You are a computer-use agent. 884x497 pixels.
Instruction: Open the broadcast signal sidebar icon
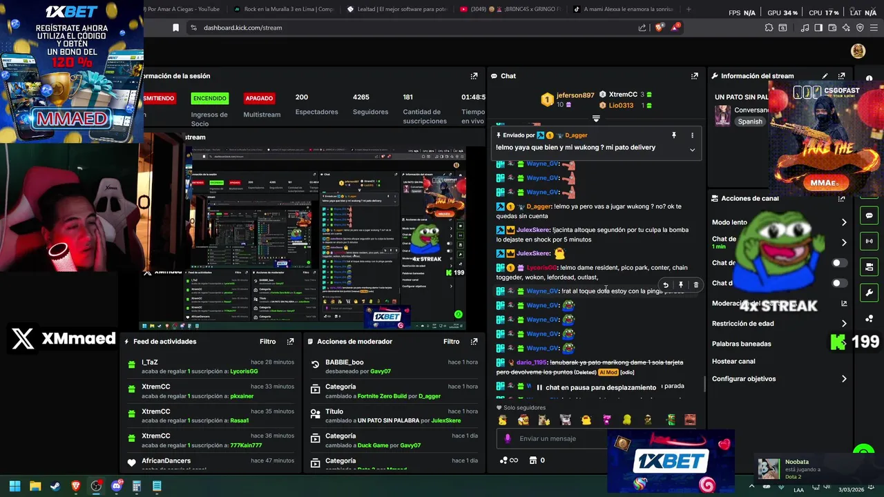[869, 241]
